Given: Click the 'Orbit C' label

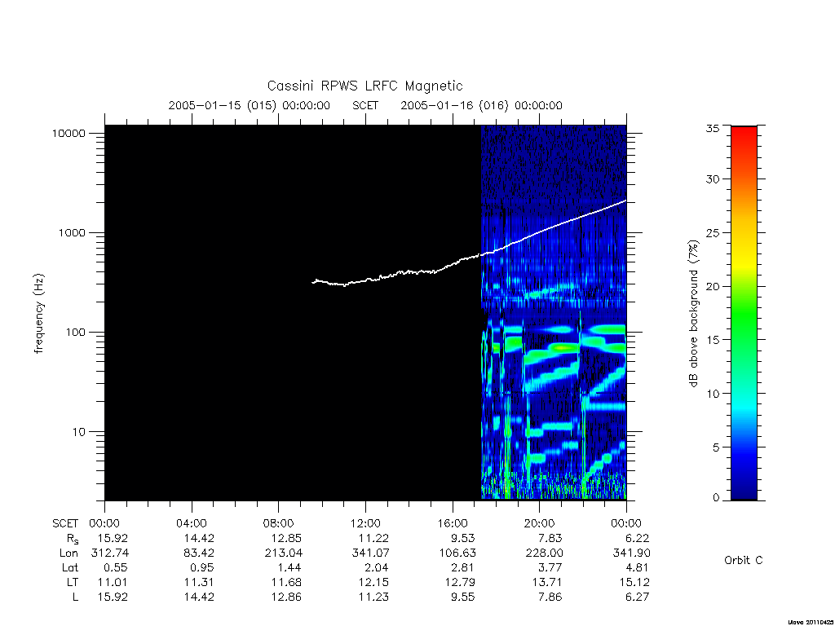Looking at the screenshot, I should tap(744, 560).
